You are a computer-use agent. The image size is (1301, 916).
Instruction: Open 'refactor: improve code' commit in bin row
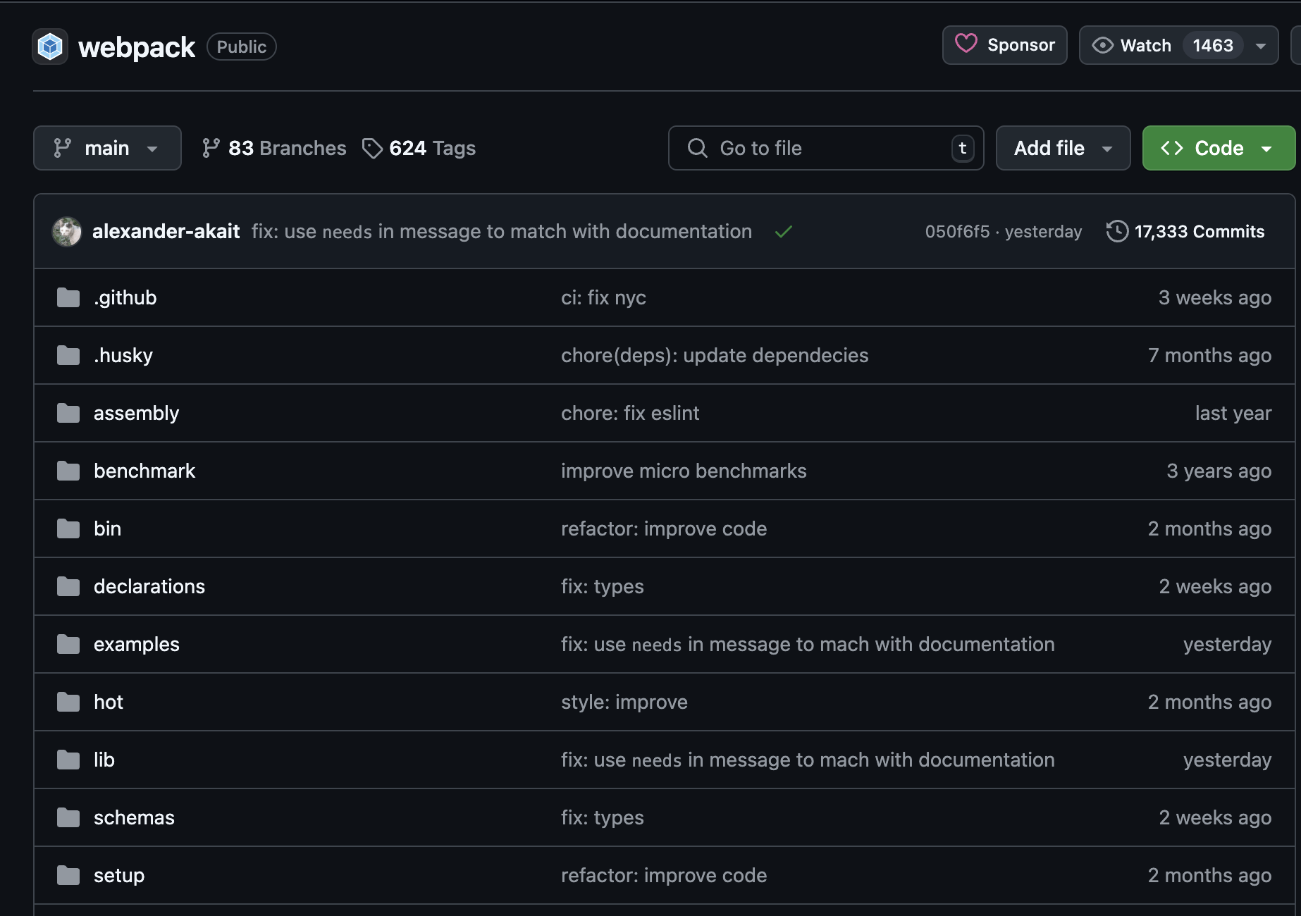(664, 528)
